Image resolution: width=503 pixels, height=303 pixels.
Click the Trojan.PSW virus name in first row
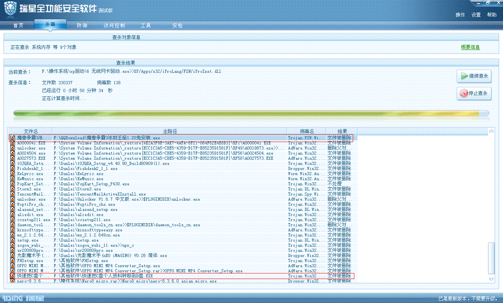tap(306, 138)
